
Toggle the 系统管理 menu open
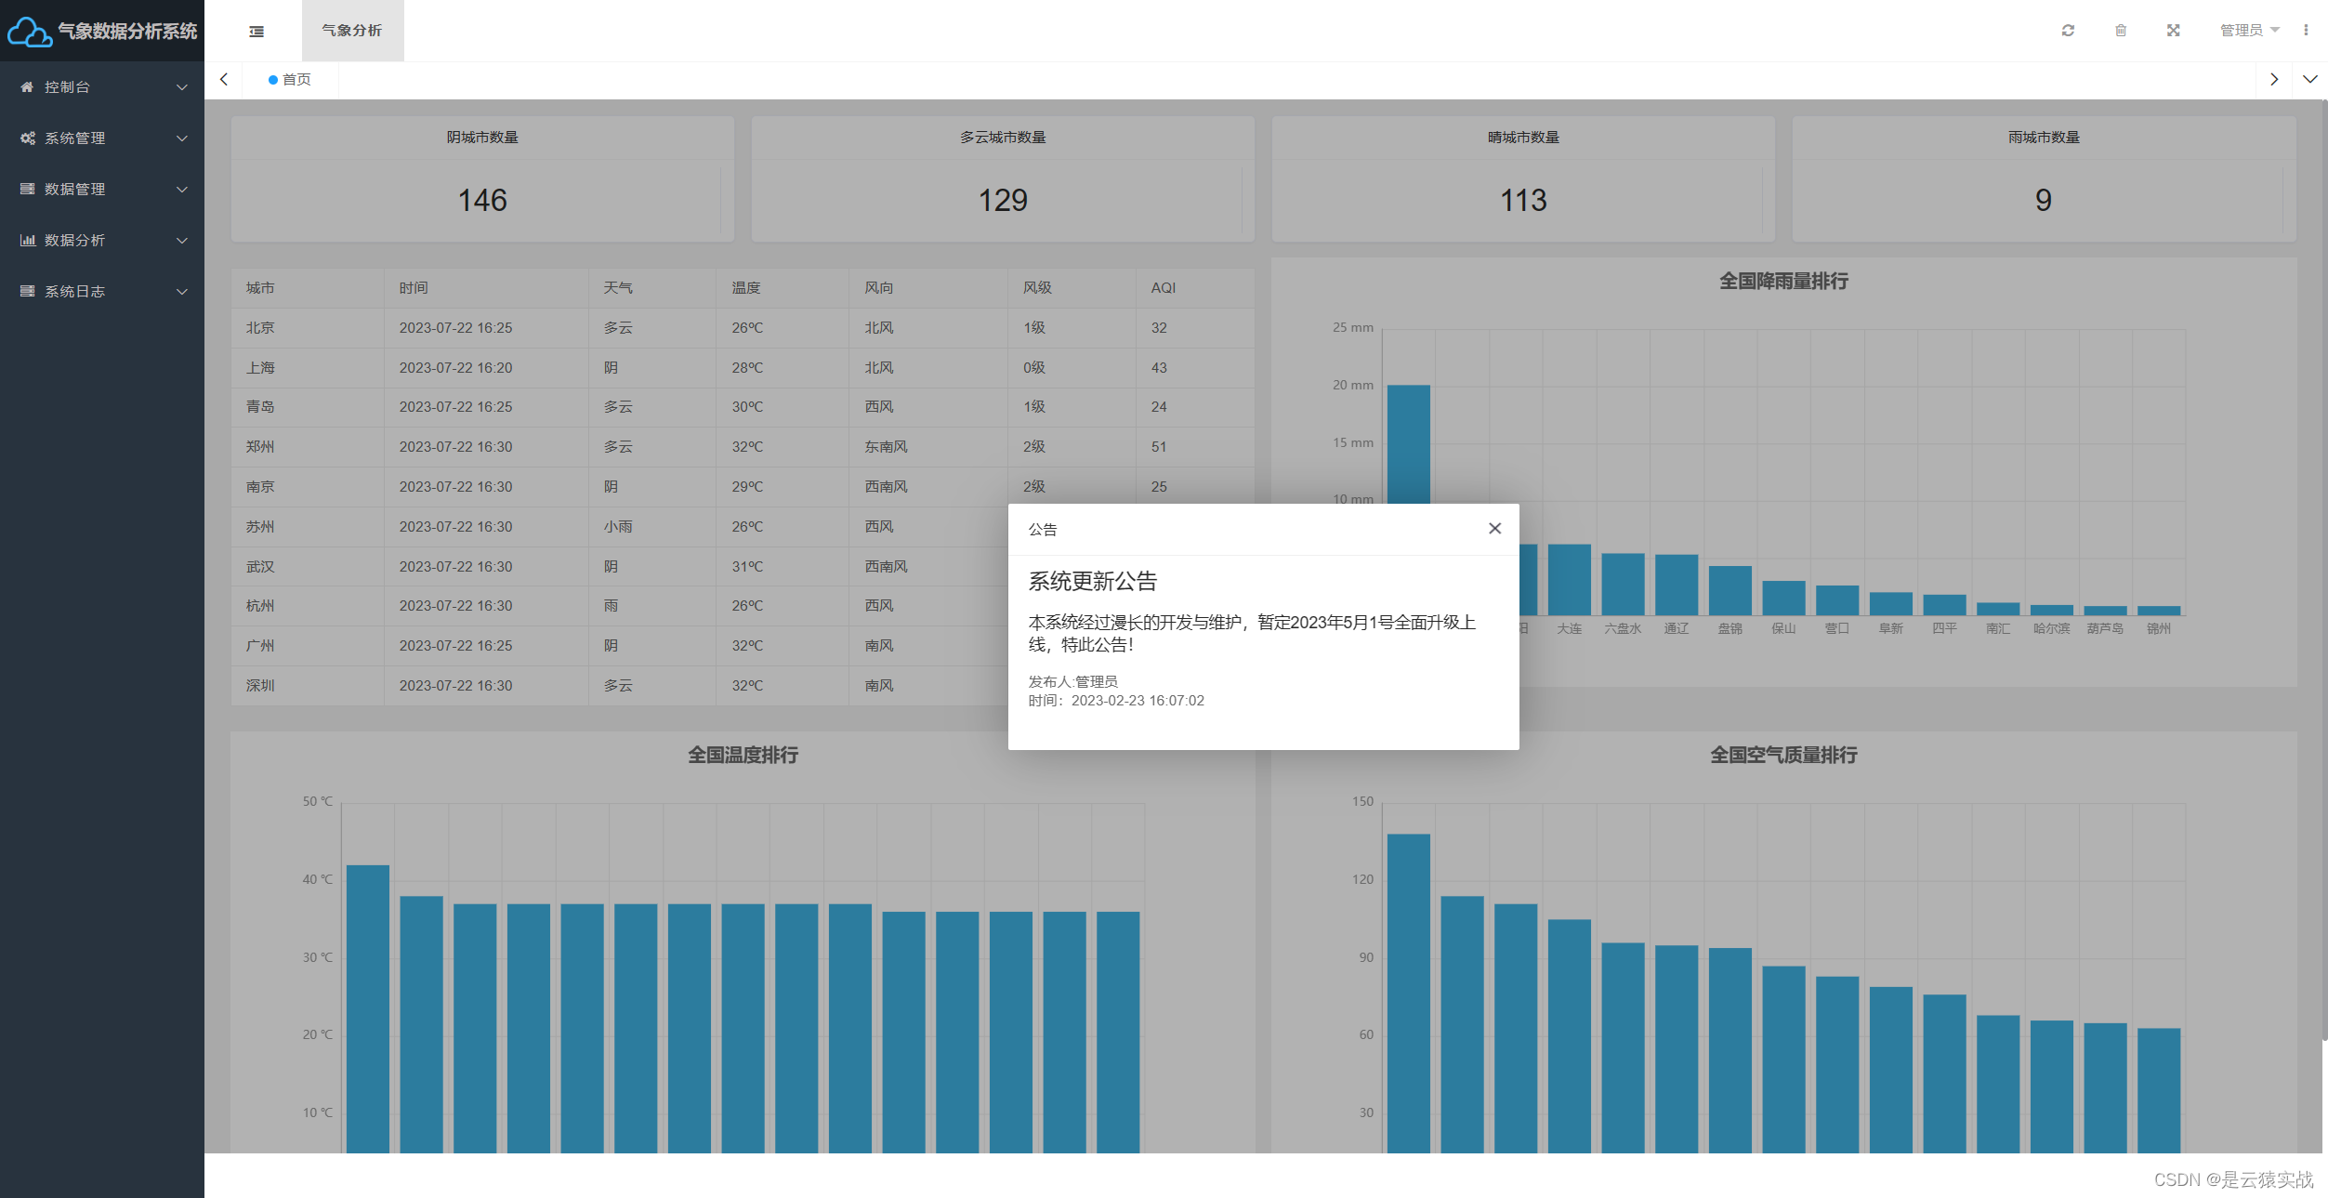point(99,138)
